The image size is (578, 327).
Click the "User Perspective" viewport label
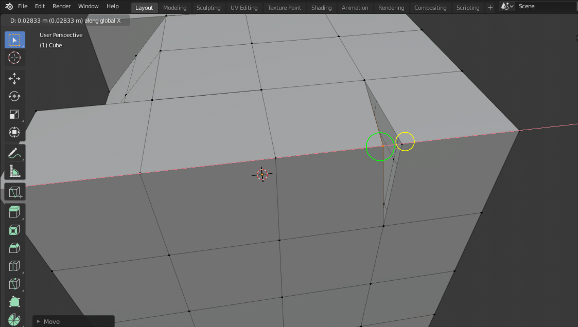(61, 35)
